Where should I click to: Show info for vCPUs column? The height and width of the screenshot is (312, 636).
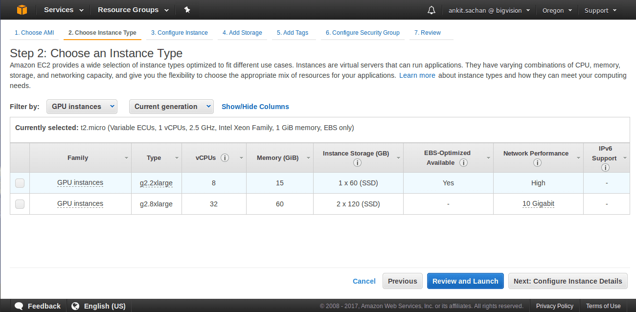pos(225,158)
